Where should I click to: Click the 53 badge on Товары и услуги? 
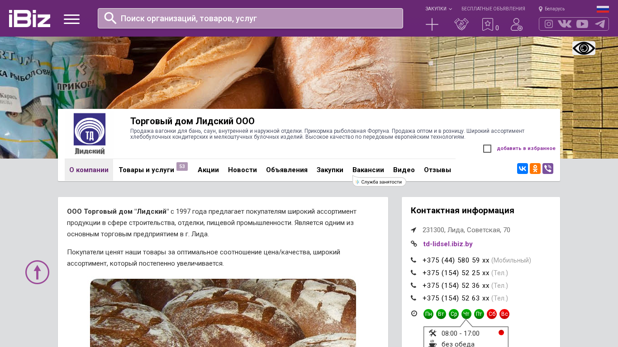pos(182,166)
